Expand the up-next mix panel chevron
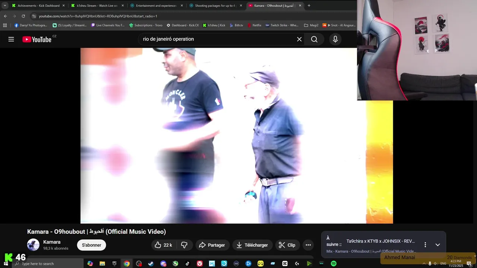477x268 pixels. (437, 245)
